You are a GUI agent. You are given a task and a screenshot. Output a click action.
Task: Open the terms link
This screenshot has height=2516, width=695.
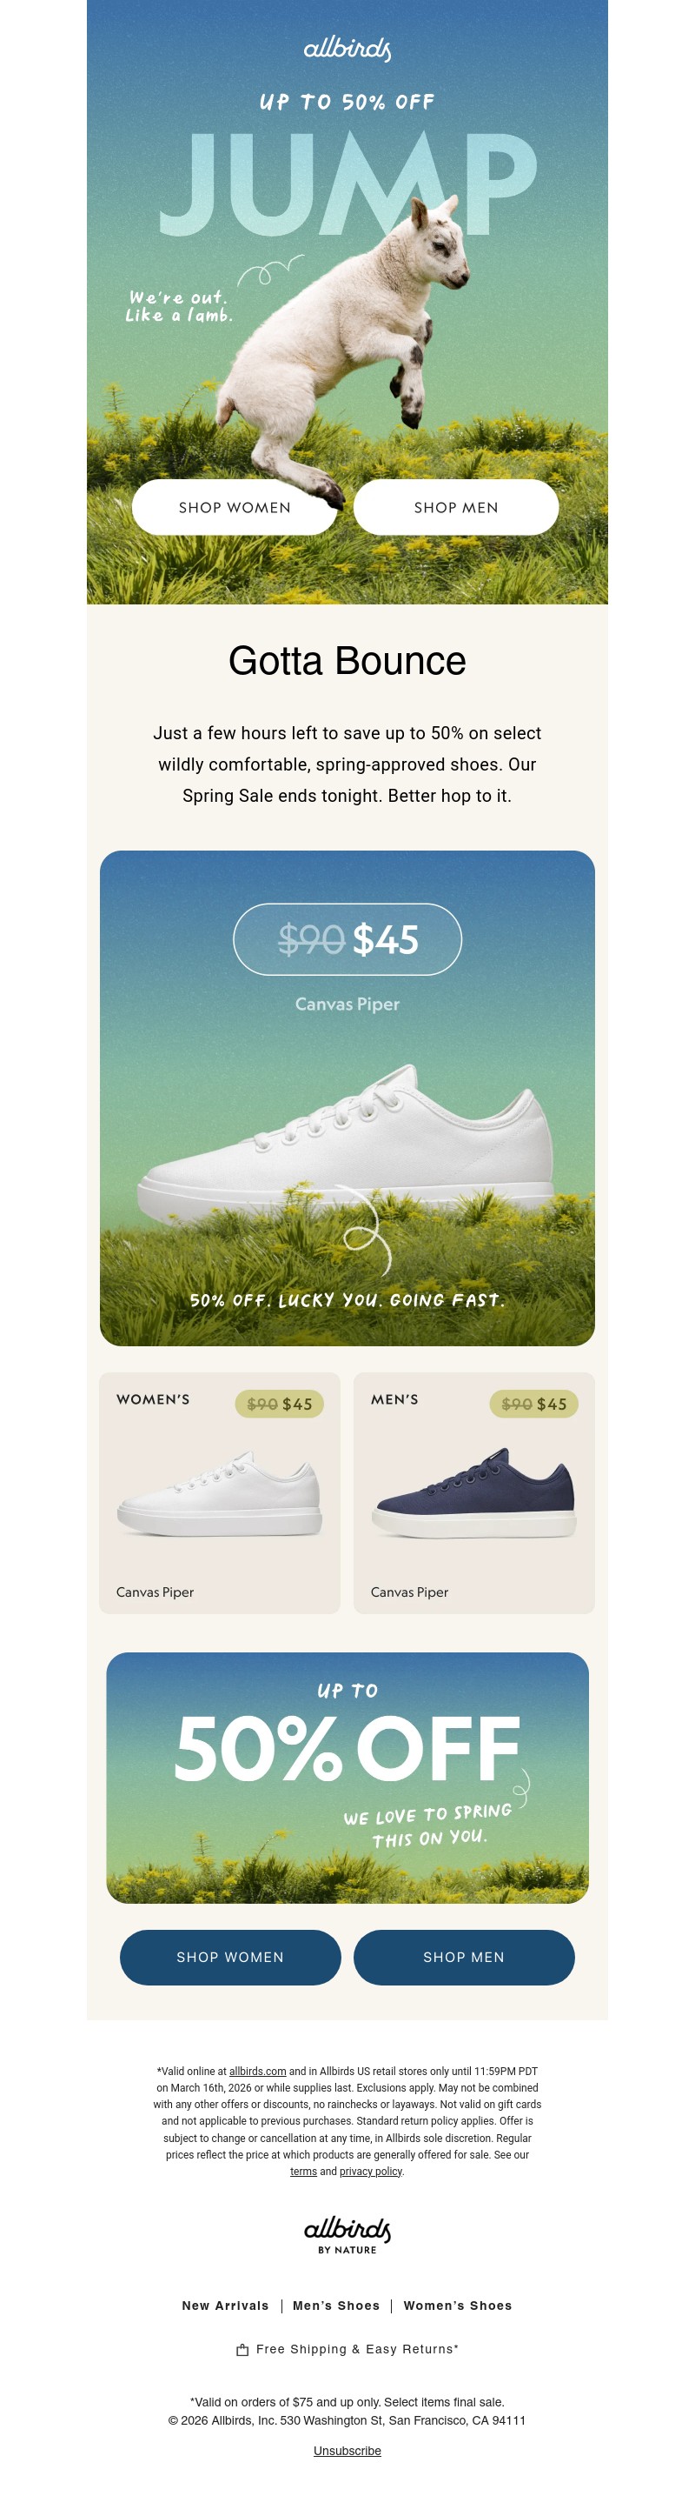(x=303, y=2172)
